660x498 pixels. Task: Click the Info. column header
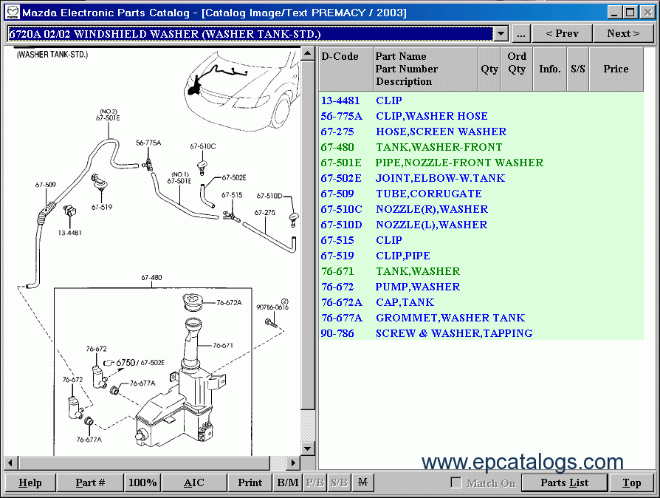click(x=550, y=69)
